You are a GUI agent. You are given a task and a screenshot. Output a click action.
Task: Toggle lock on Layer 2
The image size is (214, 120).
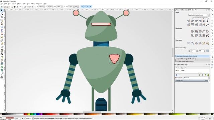pos(178,68)
